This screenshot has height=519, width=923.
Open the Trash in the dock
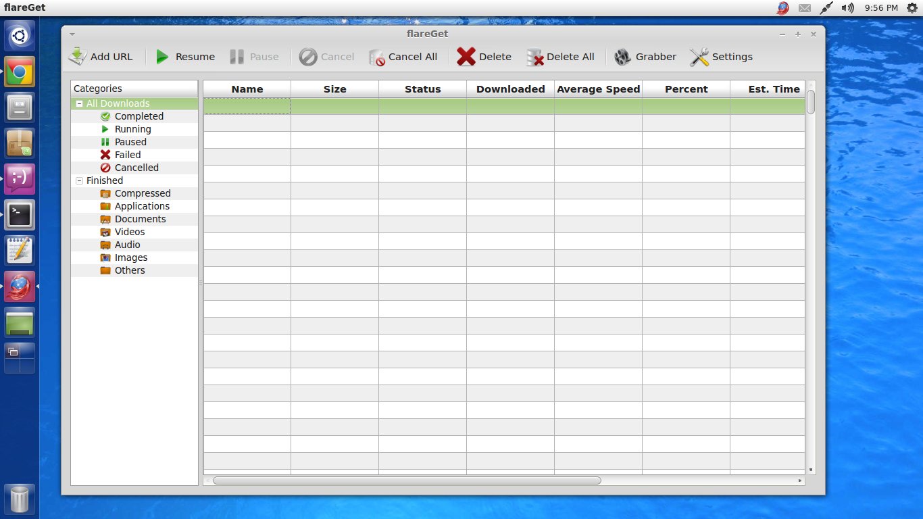pyautogui.click(x=20, y=499)
